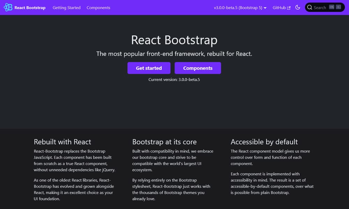
Task: Click the tagline 'The most popular front-end framework'
Action: point(150,54)
